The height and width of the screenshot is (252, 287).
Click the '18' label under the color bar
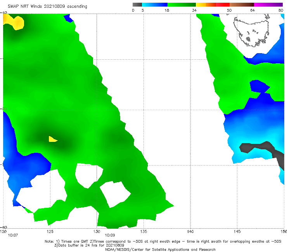(167, 10)
